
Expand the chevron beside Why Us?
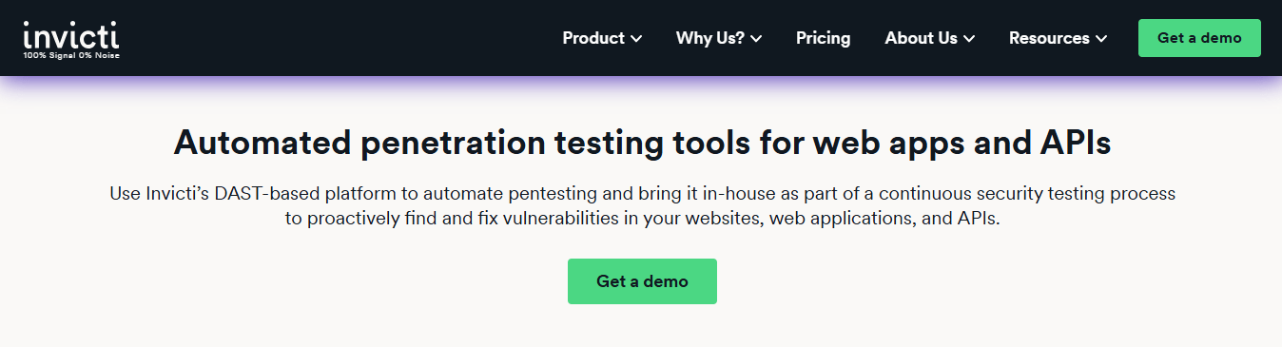[756, 39]
